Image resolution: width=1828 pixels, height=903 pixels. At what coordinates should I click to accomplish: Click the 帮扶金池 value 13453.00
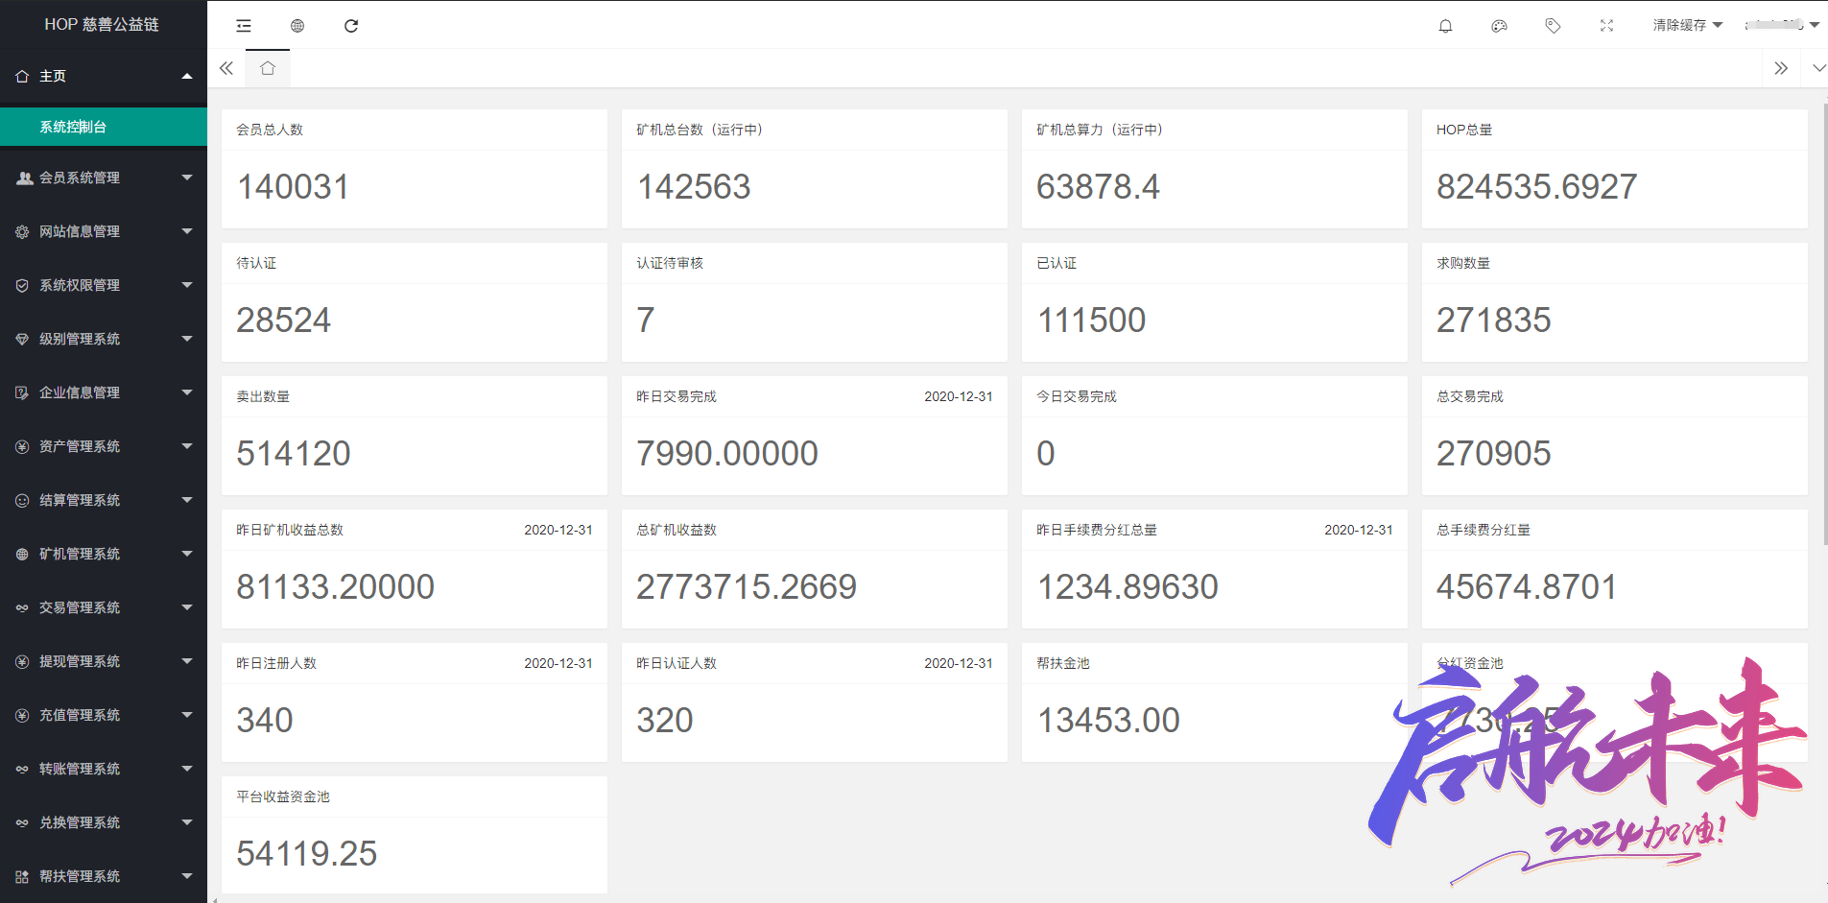pos(1108,720)
